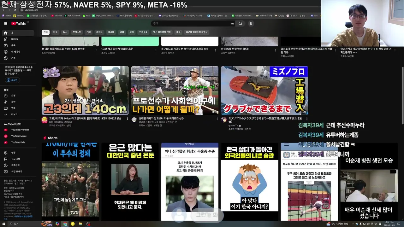Open YouTube Music link
This screenshot has height=227, width=404.
(18, 136)
